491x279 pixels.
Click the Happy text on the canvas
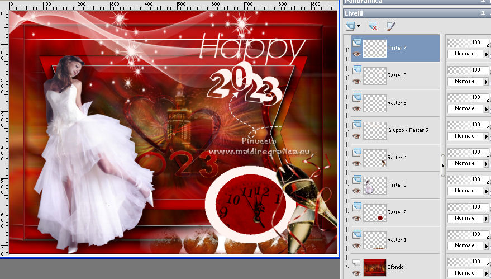pos(252,49)
